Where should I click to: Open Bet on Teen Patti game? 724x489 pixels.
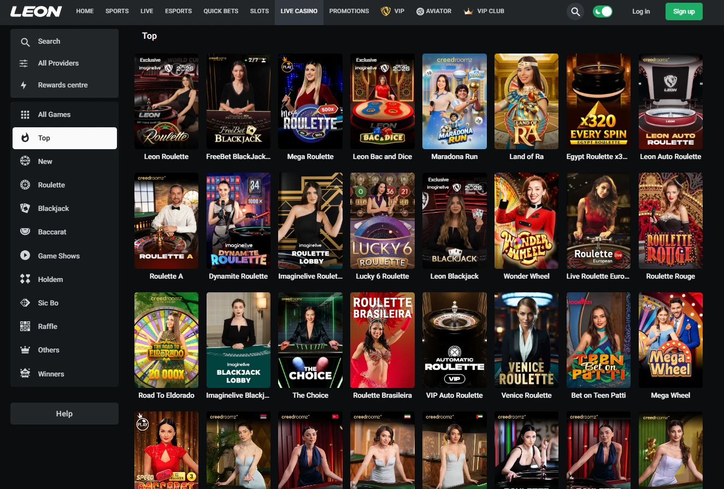coord(599,340)
